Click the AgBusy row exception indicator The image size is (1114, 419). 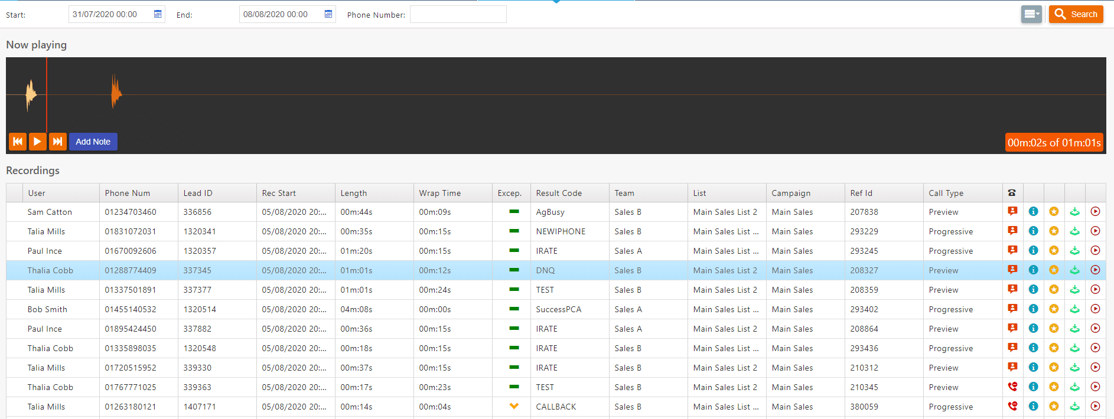point(514,211)
